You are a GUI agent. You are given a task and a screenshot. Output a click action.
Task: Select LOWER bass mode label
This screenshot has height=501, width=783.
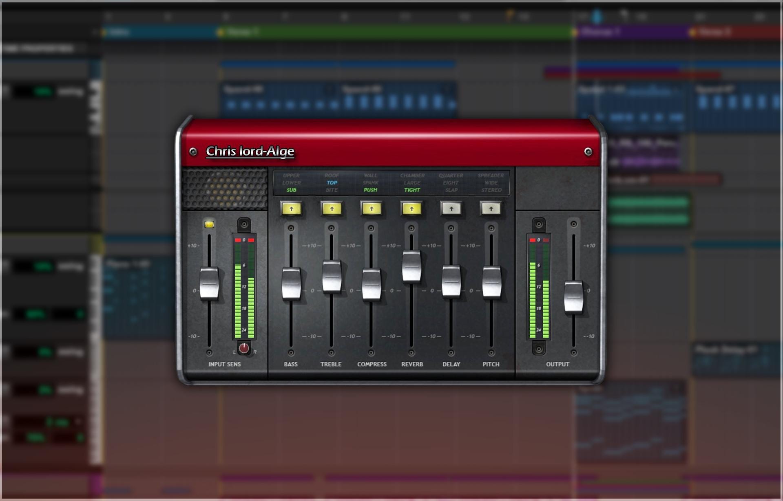point(291,183)
